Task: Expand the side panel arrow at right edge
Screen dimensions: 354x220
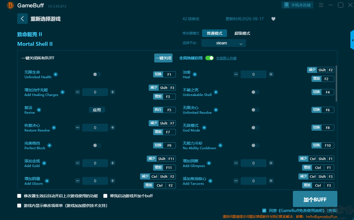Action: pyautogui.click(x=352, y=40)
